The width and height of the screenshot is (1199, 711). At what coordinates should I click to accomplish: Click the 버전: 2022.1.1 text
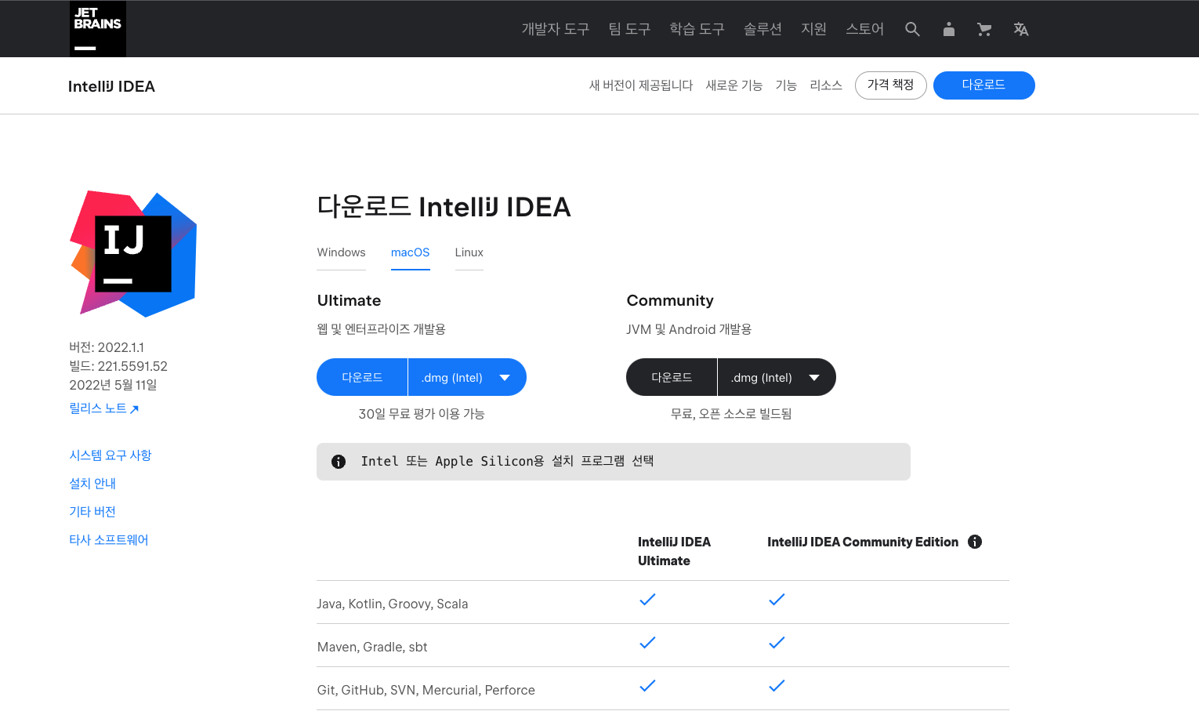point(107,347)
